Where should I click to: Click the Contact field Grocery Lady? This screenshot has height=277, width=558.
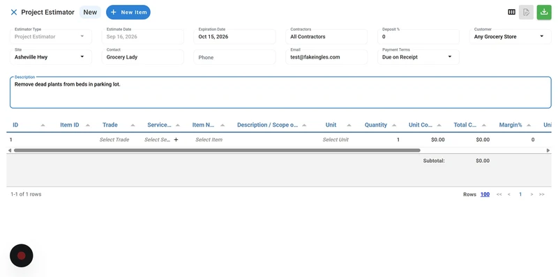point(143,57)
